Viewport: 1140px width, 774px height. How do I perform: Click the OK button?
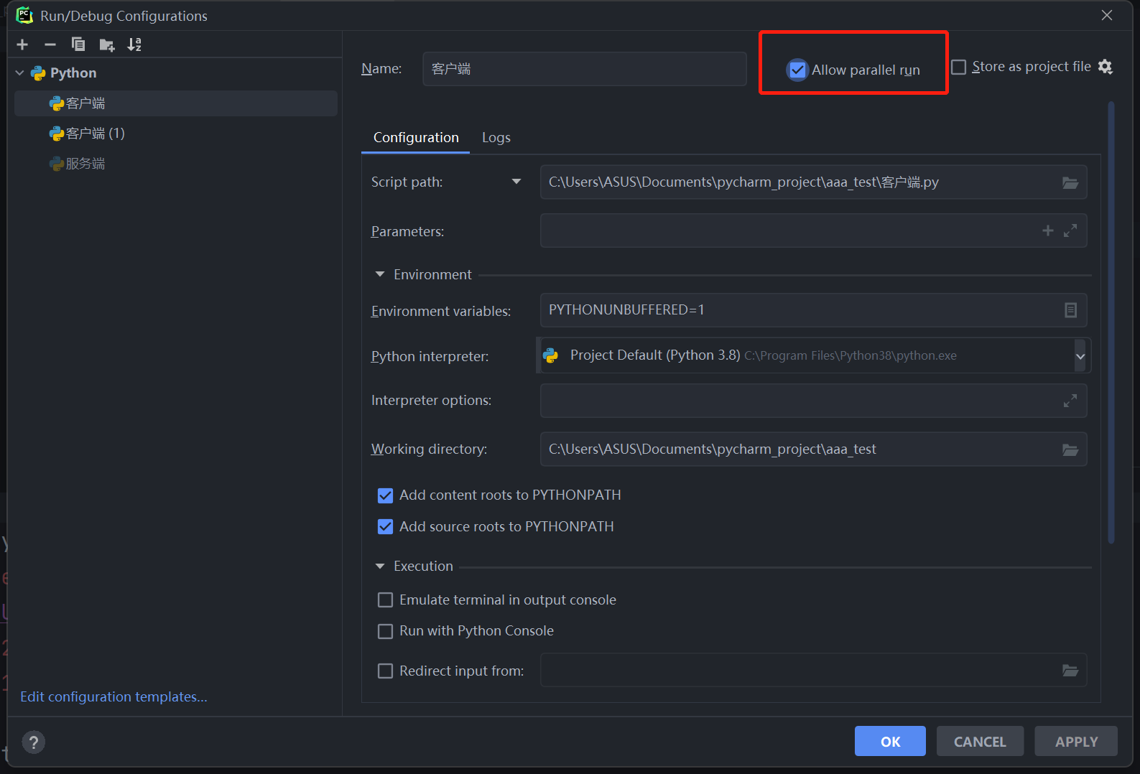(x=890, y=741)
